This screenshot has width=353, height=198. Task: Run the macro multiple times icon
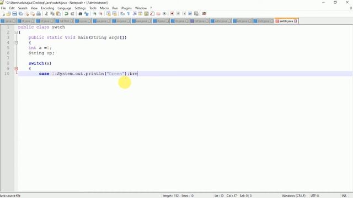coord(190,14)
